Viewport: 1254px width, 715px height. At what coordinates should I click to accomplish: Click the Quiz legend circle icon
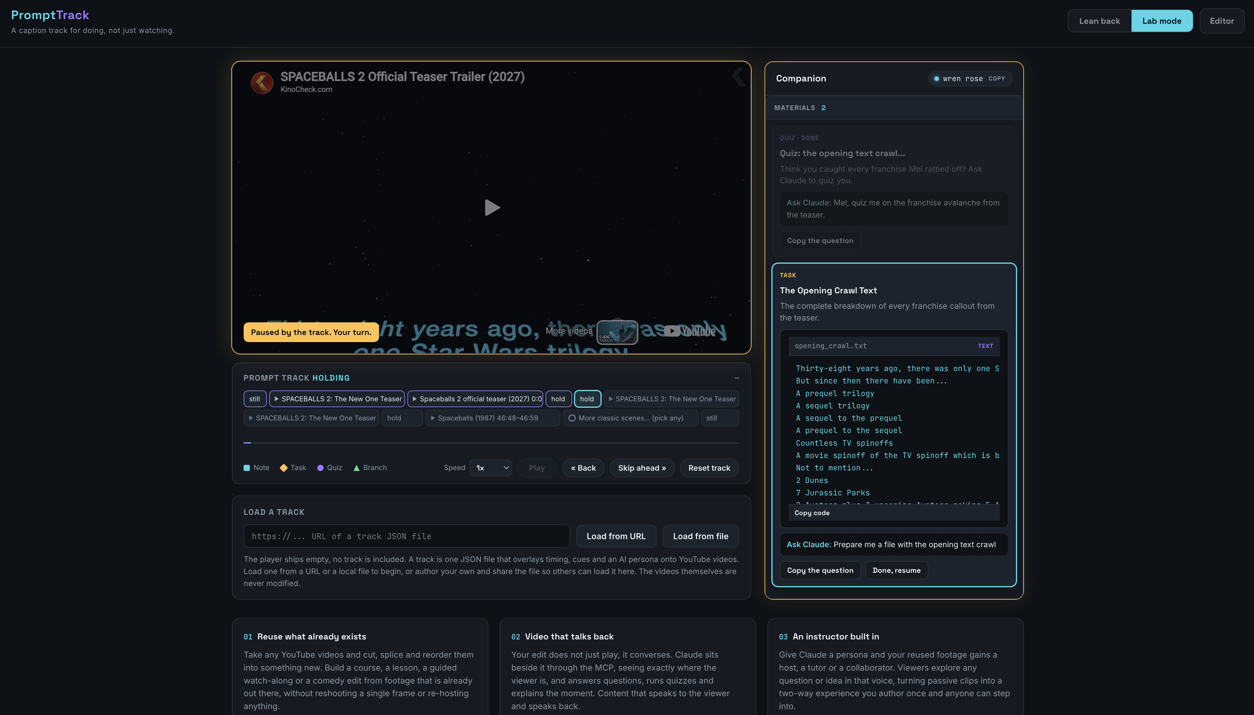click(x=320, y=468)
